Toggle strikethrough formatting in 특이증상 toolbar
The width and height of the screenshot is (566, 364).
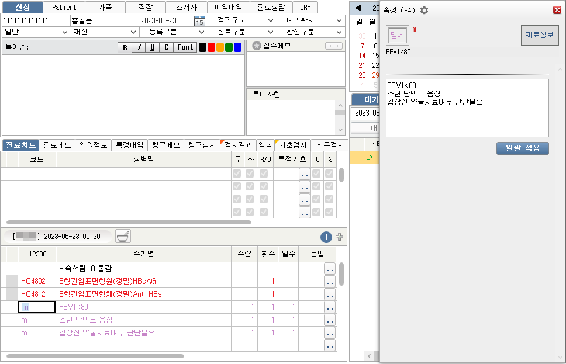click(167, 47)
